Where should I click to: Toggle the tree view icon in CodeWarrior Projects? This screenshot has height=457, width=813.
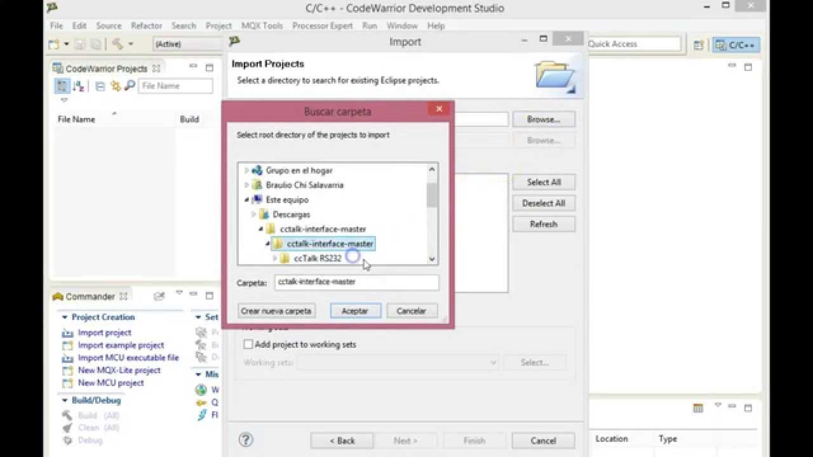click(62, 86)
